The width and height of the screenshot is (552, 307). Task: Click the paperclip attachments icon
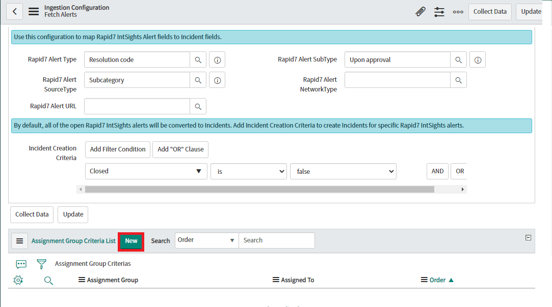[x=420, y=11]
